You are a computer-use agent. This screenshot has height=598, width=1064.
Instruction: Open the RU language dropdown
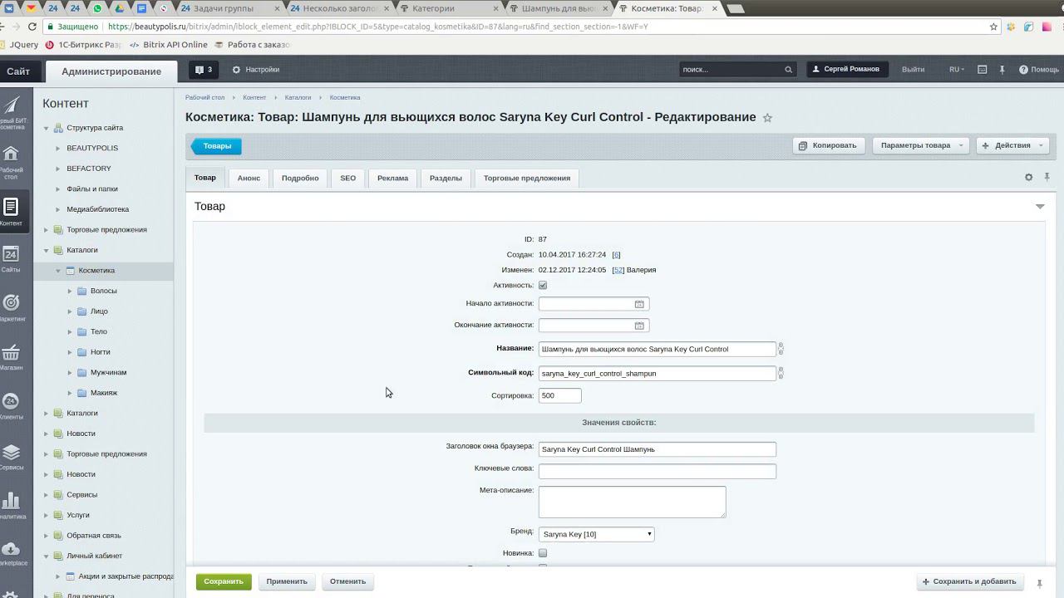click(957, 70)
